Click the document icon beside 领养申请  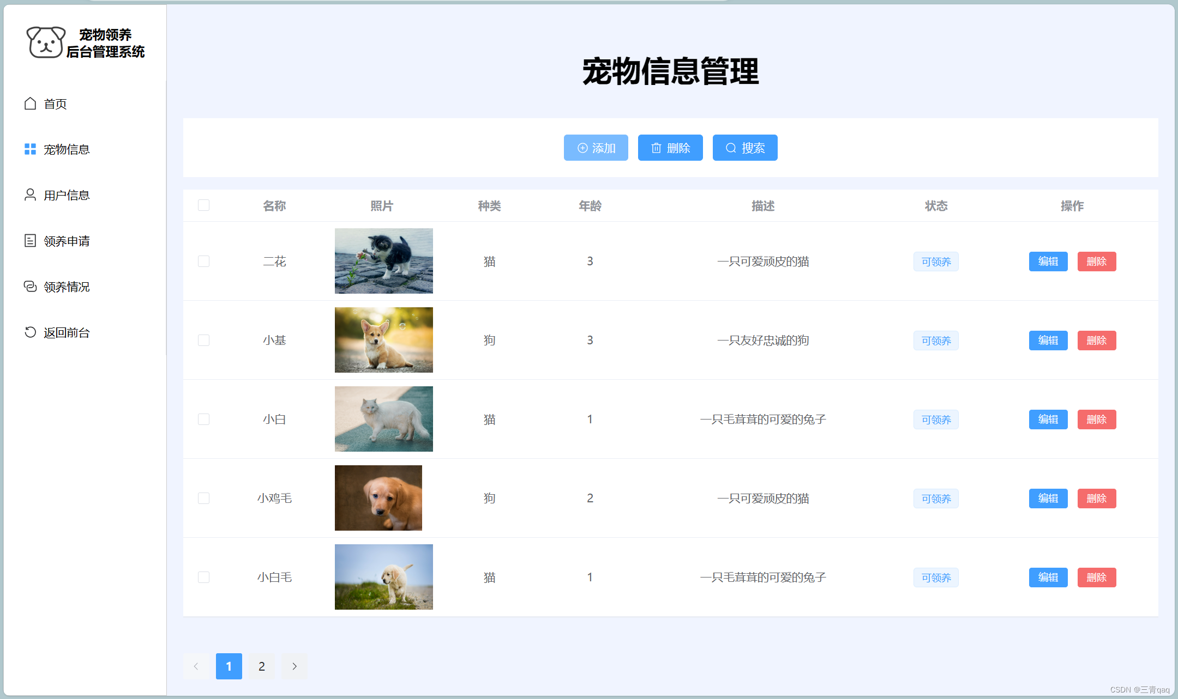tap(31, 241)
